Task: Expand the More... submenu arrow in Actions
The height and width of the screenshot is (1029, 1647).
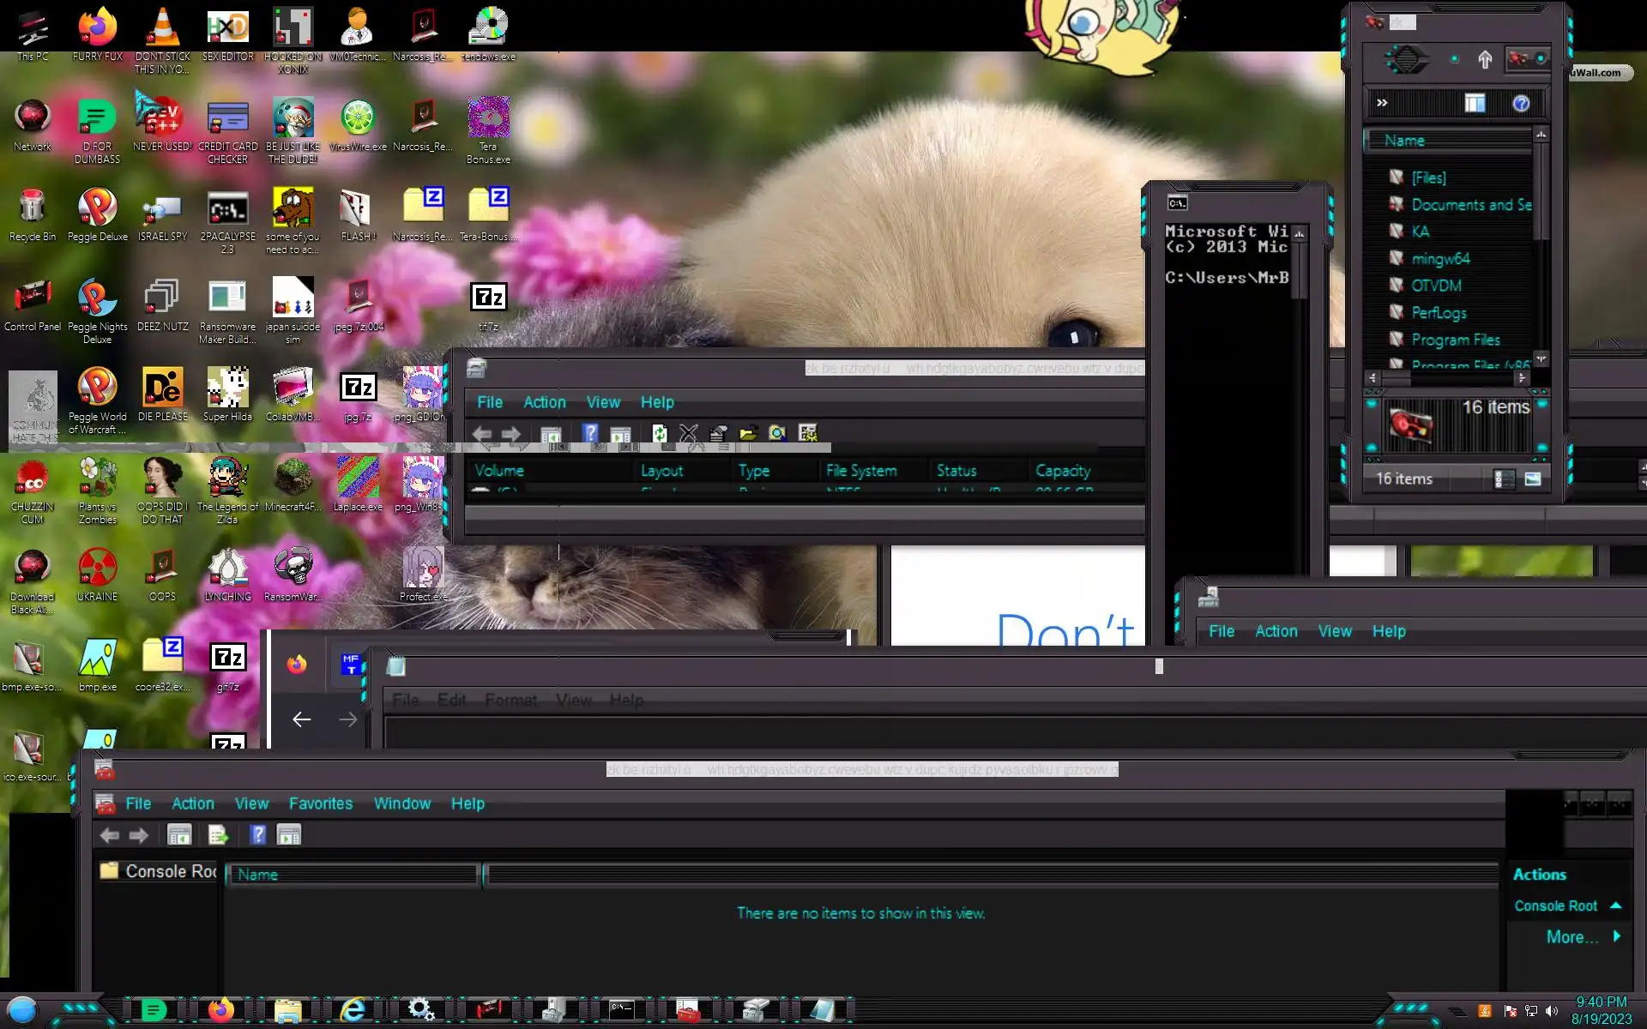Action: [x=1617, y=936]
